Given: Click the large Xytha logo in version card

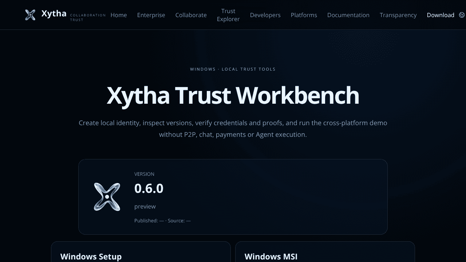Looking at the screenshot, I should point(107,197).
